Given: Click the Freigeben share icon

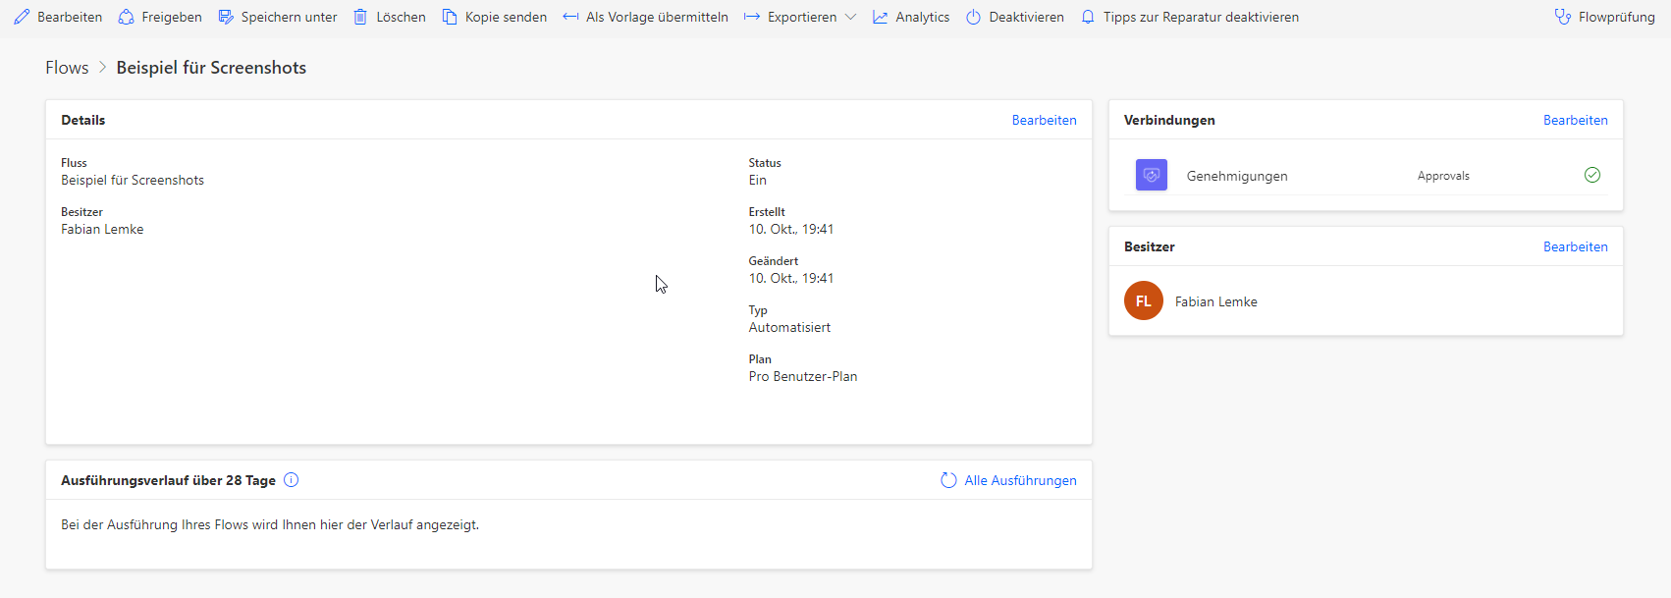Looking at the screenshot, I should coord(126,17).
